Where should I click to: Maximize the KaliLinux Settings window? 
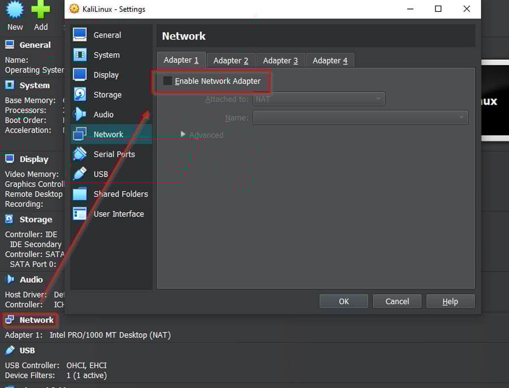[x=438, y=8]
